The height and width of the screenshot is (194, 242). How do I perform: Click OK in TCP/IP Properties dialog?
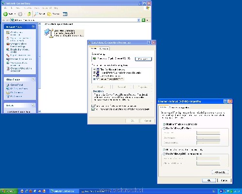pos(209,180)
